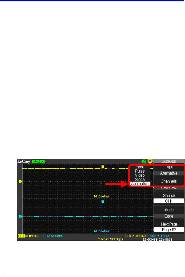Screen dimensions: 185x277
Task: Click the CH2 1.00V scale readout
Action: (53, 236)
